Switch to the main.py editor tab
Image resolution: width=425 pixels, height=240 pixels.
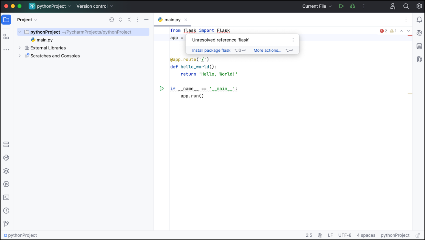(172, 20)
